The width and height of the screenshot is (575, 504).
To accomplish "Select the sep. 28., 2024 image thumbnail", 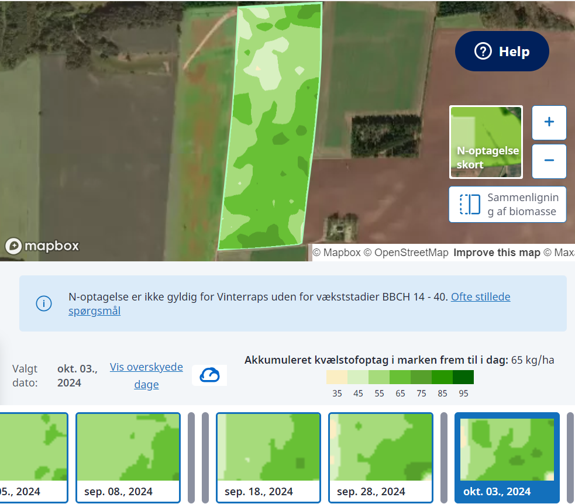I will [380, 457].
